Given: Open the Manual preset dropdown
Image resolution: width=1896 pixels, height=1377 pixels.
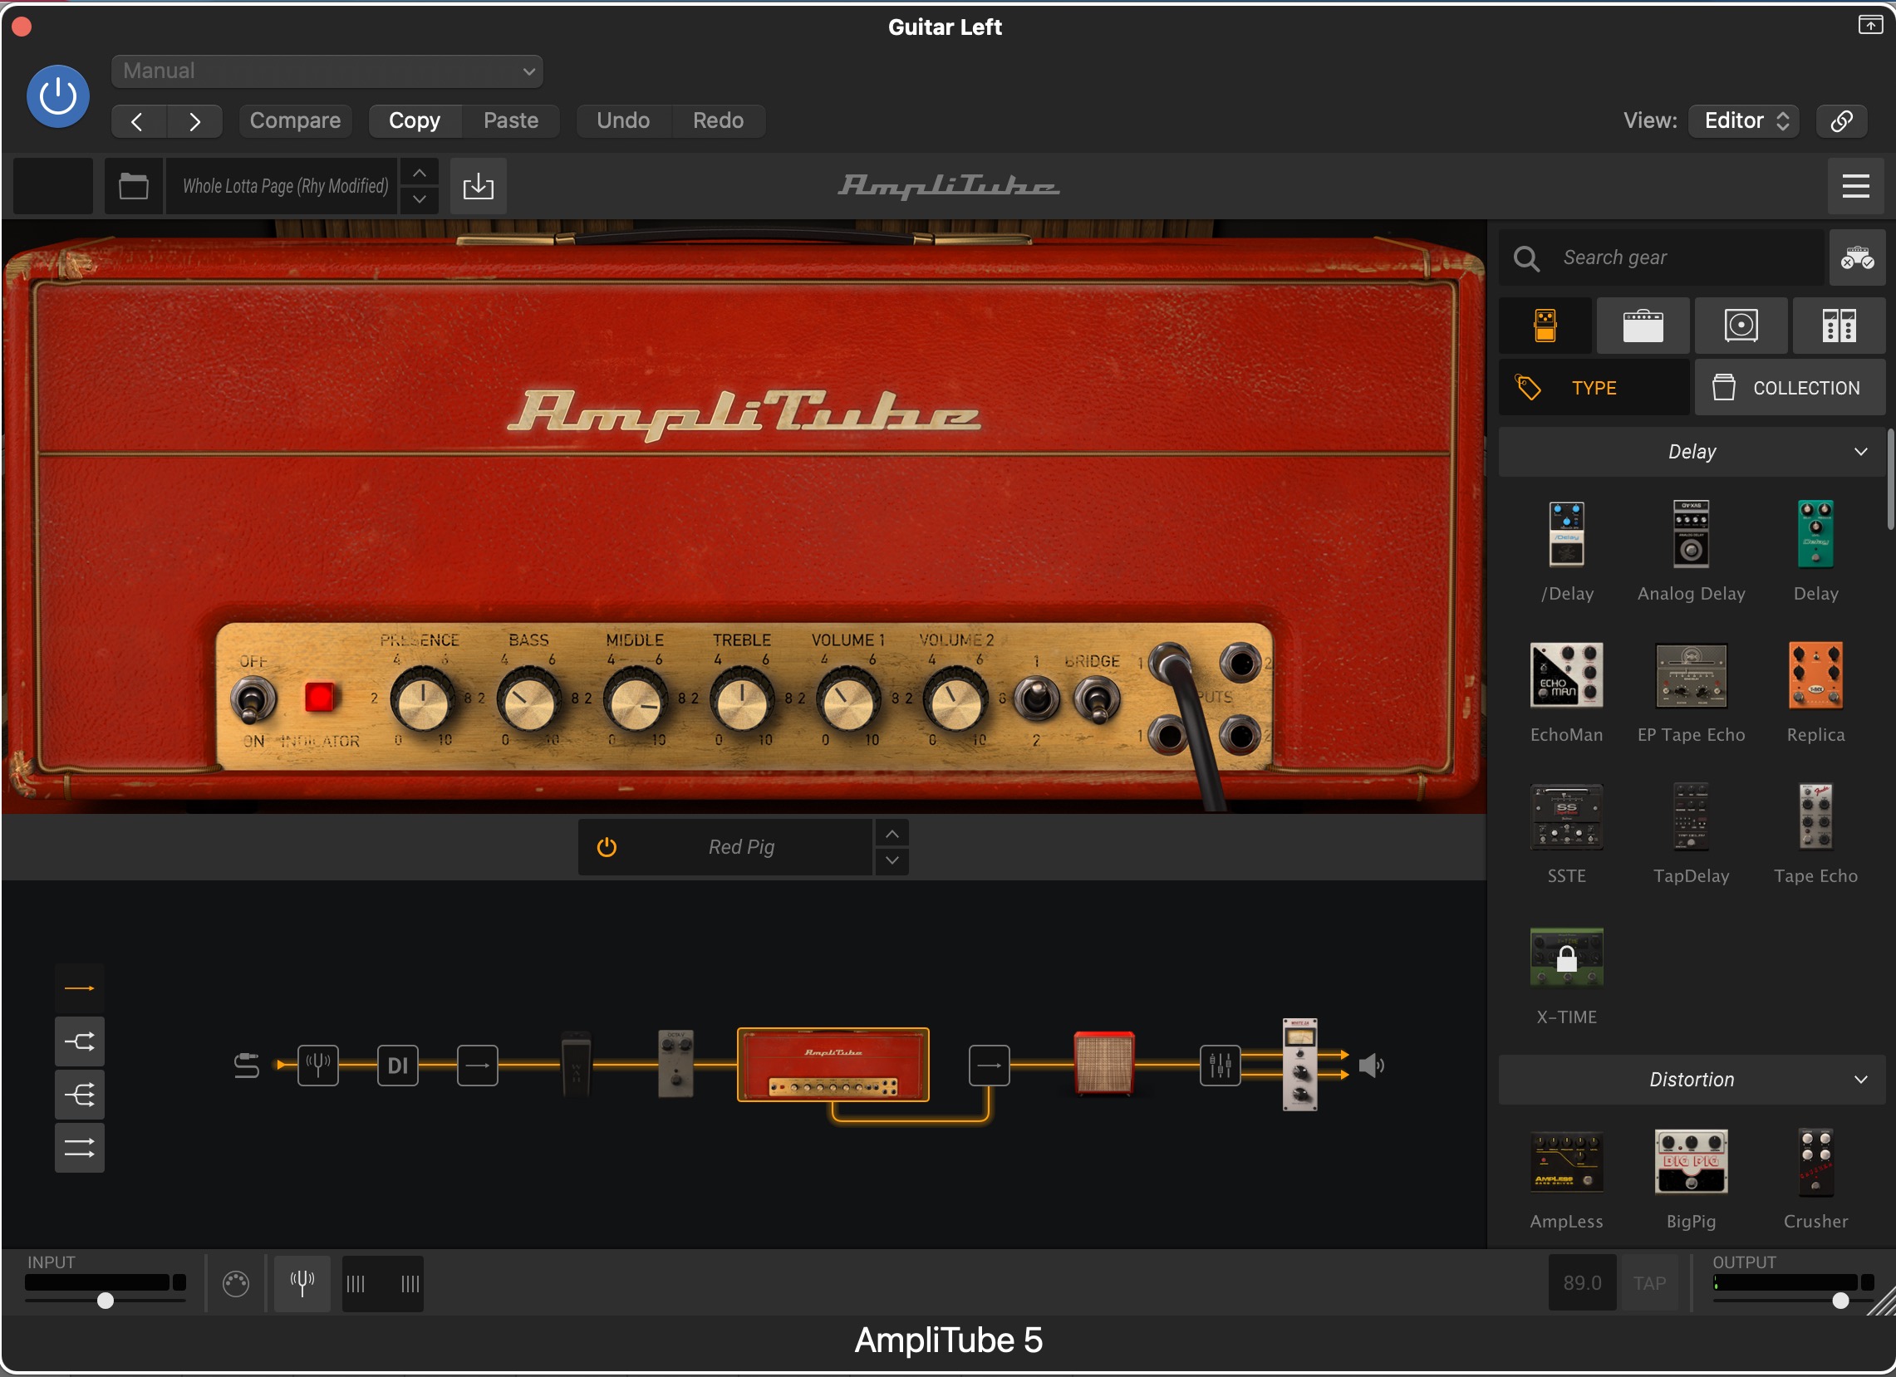Looking at the screenshot, I should [327, 71].
